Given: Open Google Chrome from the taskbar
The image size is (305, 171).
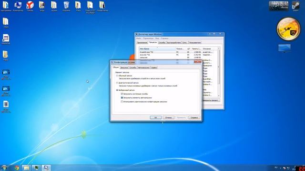Looking at the screenshot, I should click(x=17, y=168).
